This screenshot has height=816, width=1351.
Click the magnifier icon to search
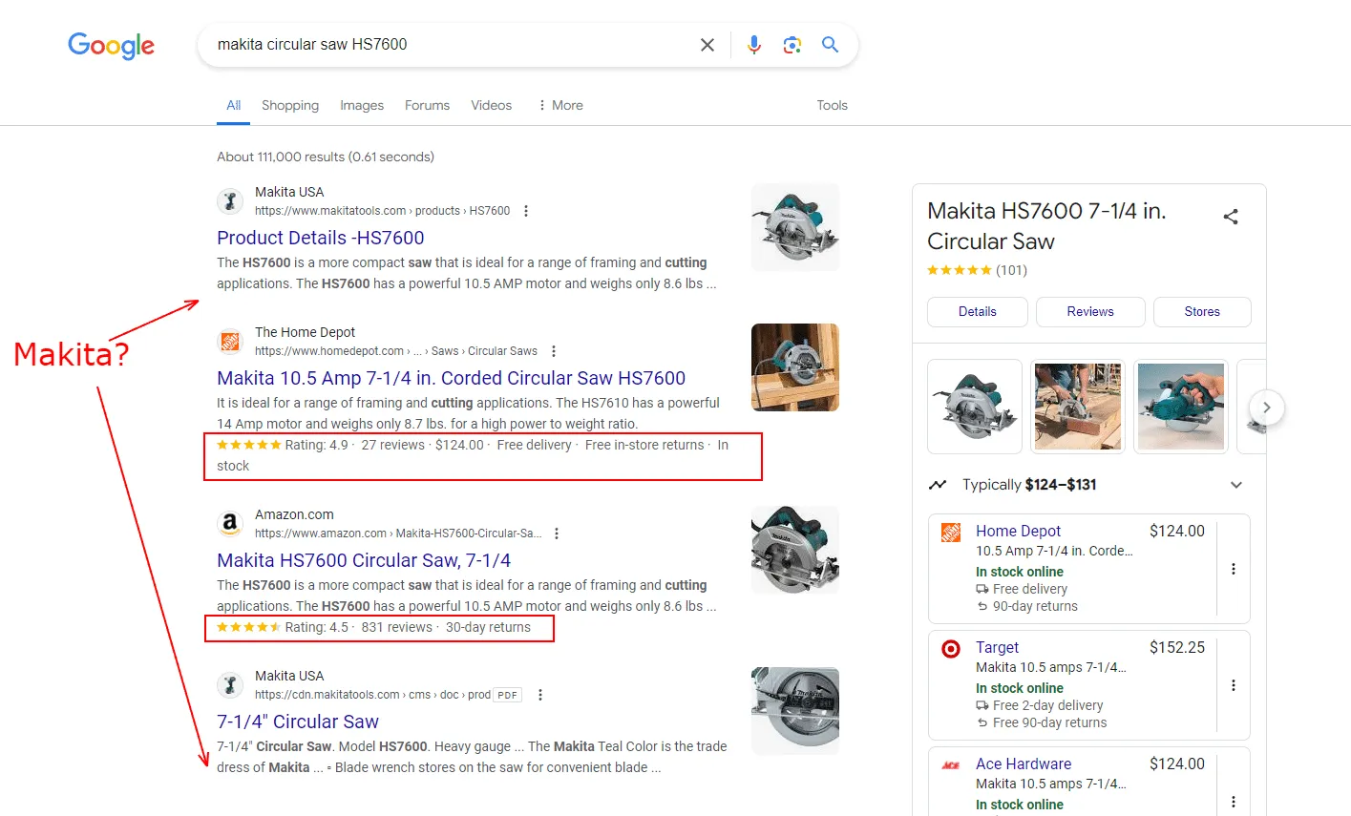point(829,44)
